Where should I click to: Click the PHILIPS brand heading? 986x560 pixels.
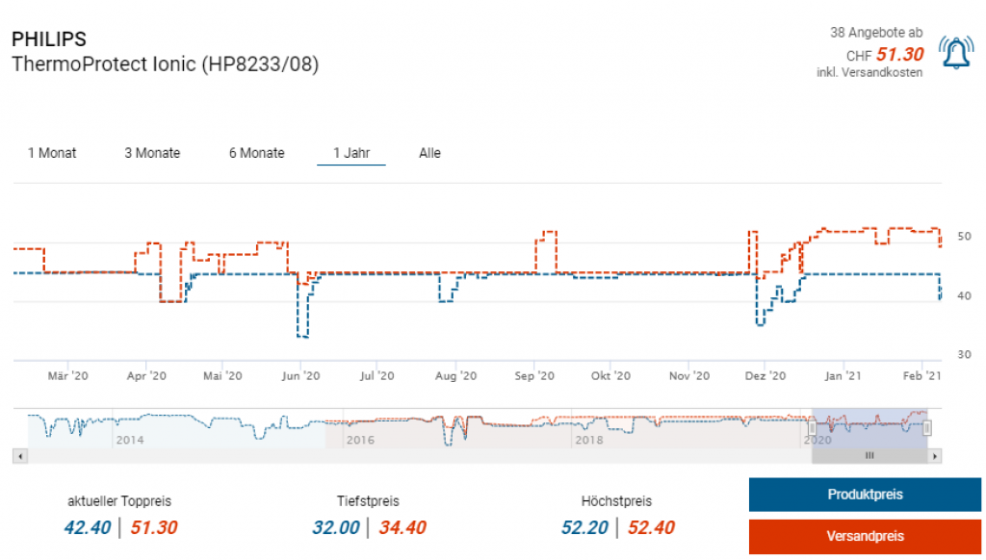[49, 38]
